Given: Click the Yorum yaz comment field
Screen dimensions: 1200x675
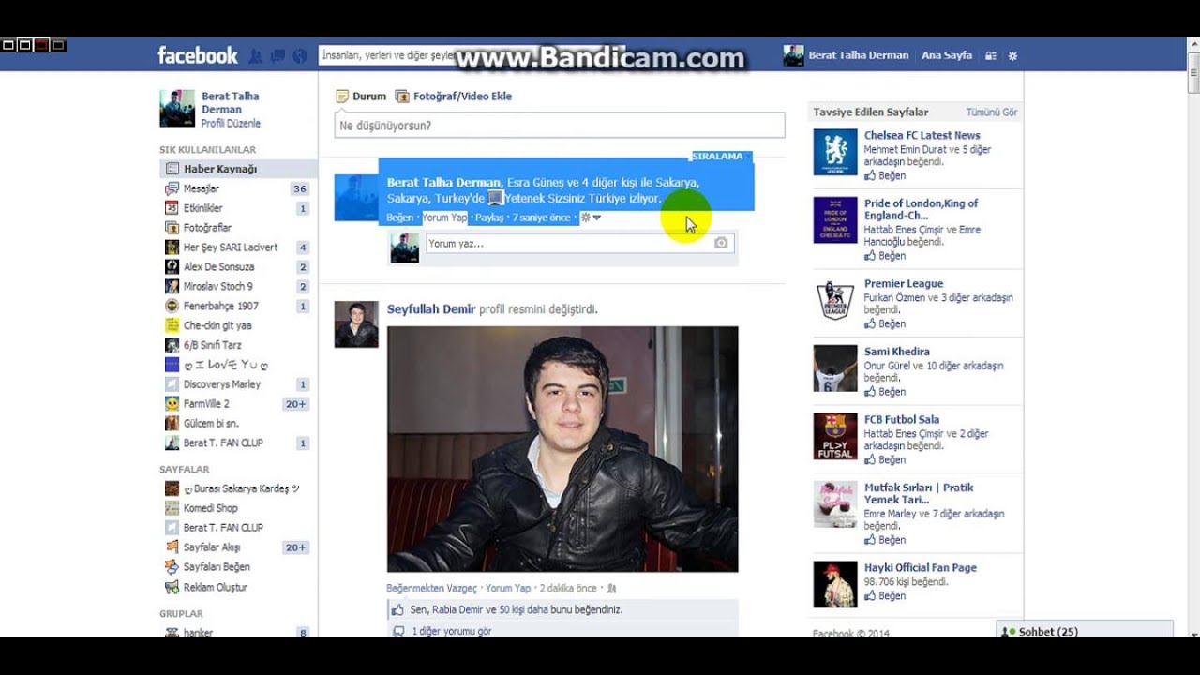Looking at the screenshot, I should click(x=579, y=244).
